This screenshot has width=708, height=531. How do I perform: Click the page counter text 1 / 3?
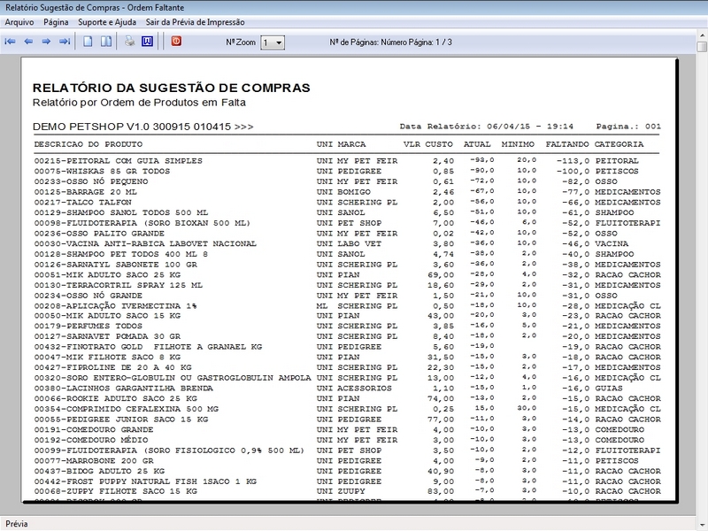[x=444, y=42]
